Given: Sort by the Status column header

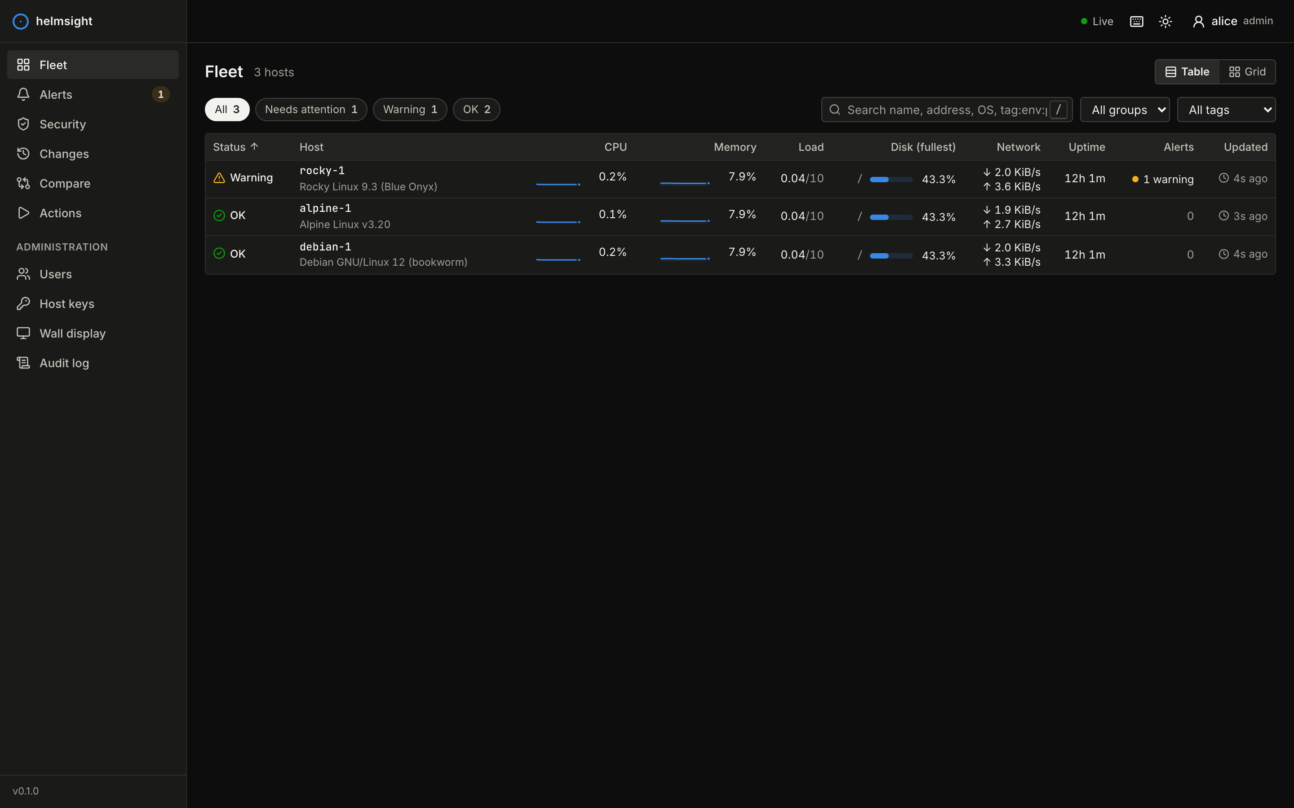Looking at the screenshot, I should pos(236,147).
